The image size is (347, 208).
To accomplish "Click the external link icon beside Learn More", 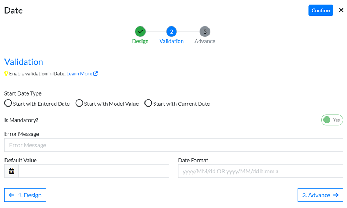I will click(x=96, y=73).
